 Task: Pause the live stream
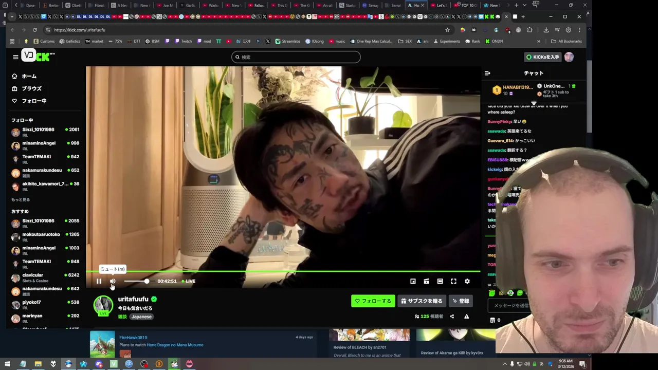[99, 281]
